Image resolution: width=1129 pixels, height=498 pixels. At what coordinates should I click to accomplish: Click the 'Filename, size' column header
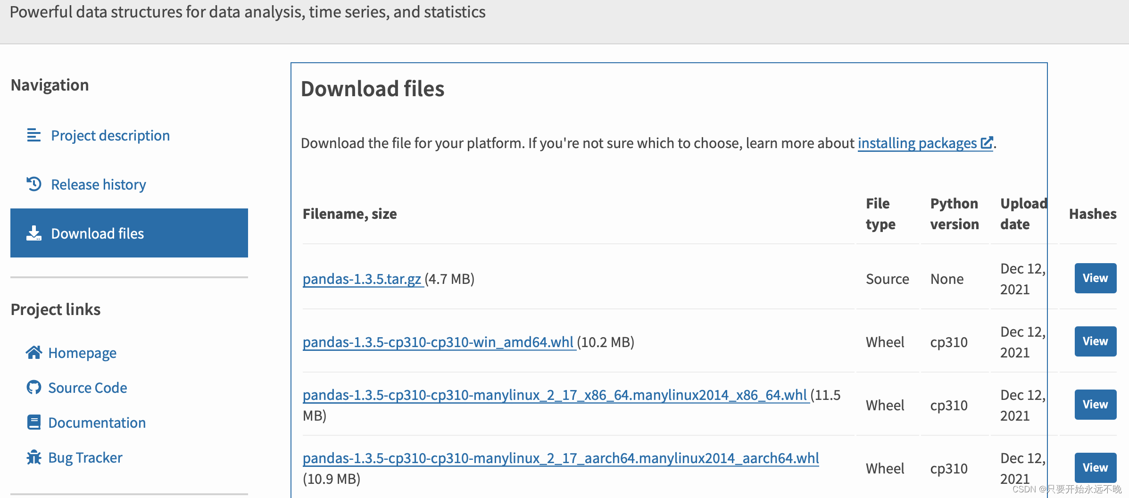click(x=349, y=214)
